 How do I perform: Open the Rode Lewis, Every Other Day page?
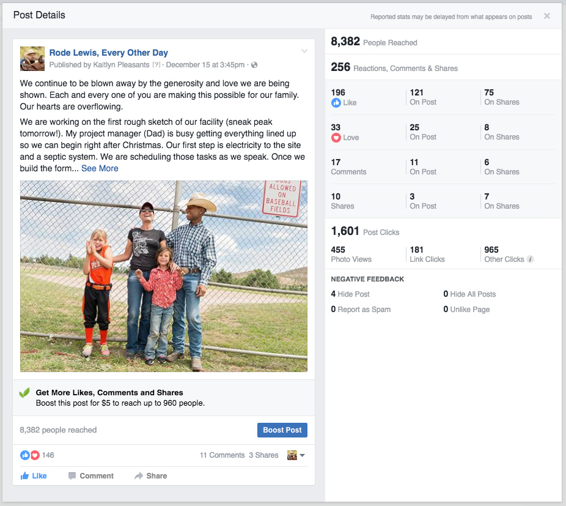[x=108, y=53]
